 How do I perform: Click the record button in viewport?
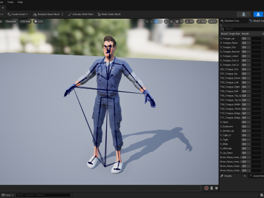pyautogui.click(x=206, y=188)
